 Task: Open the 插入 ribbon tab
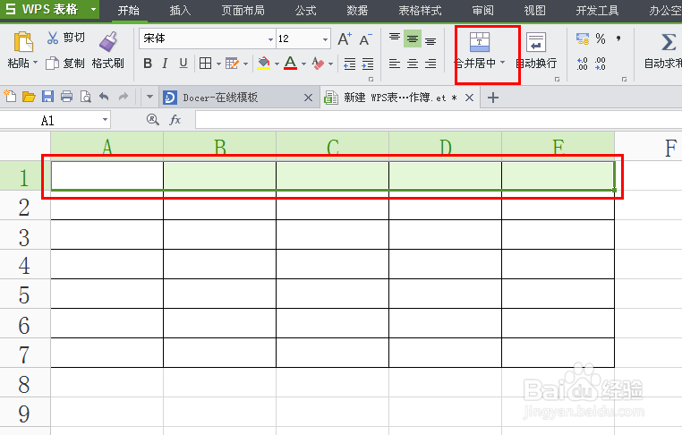tap(180, 11)
